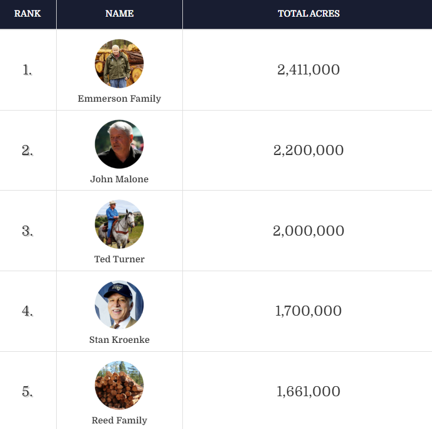Click the photo above the Stan Kroenke caption
Image resolution: width=432 pixels, height=429 pixels.
(120, 305)
